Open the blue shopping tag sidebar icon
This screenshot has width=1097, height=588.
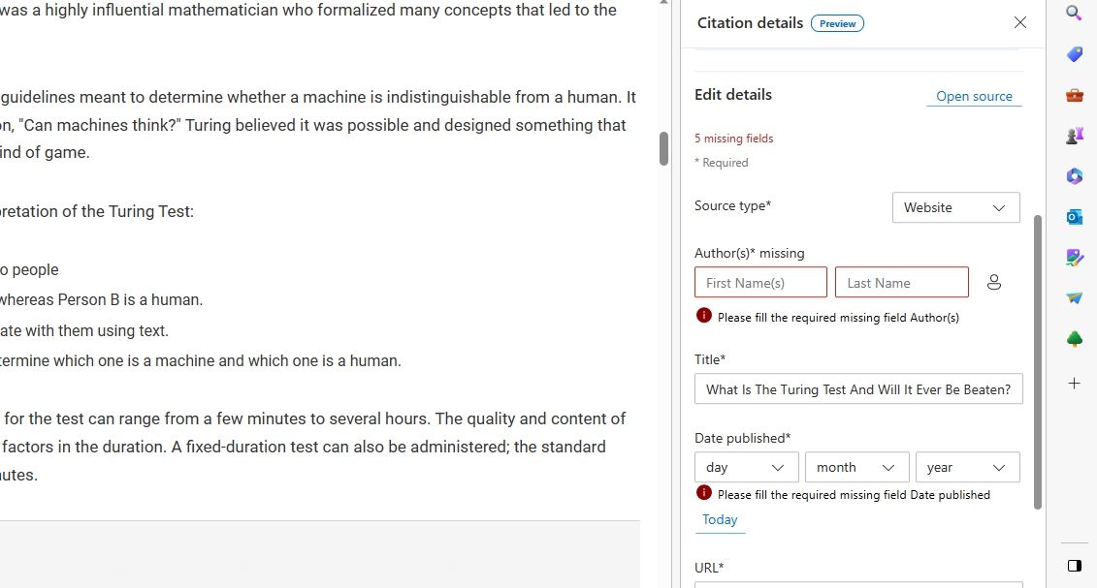click(x=1074, y=54)
